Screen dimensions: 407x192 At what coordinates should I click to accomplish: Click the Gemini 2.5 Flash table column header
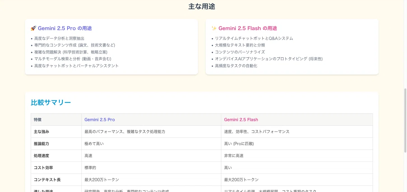pyautogui.click(x=297, y=120)
